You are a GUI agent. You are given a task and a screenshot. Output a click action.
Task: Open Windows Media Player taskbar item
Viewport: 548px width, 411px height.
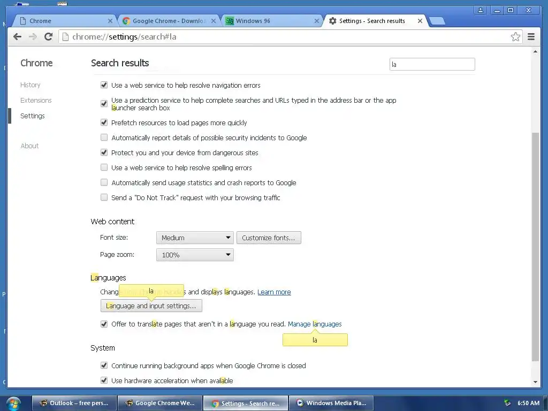coord(331,403)
